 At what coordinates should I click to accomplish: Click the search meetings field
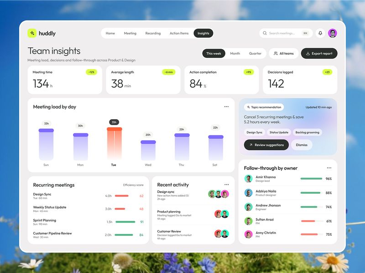click(286, 33)
